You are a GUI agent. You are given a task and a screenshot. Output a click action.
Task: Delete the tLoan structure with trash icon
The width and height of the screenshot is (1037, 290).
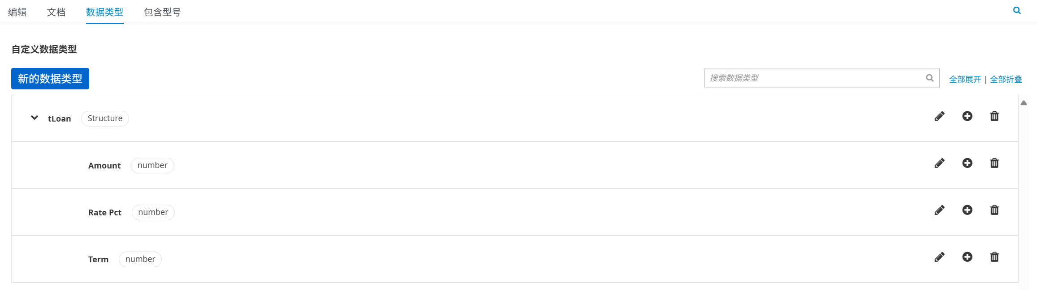[994, 116]
